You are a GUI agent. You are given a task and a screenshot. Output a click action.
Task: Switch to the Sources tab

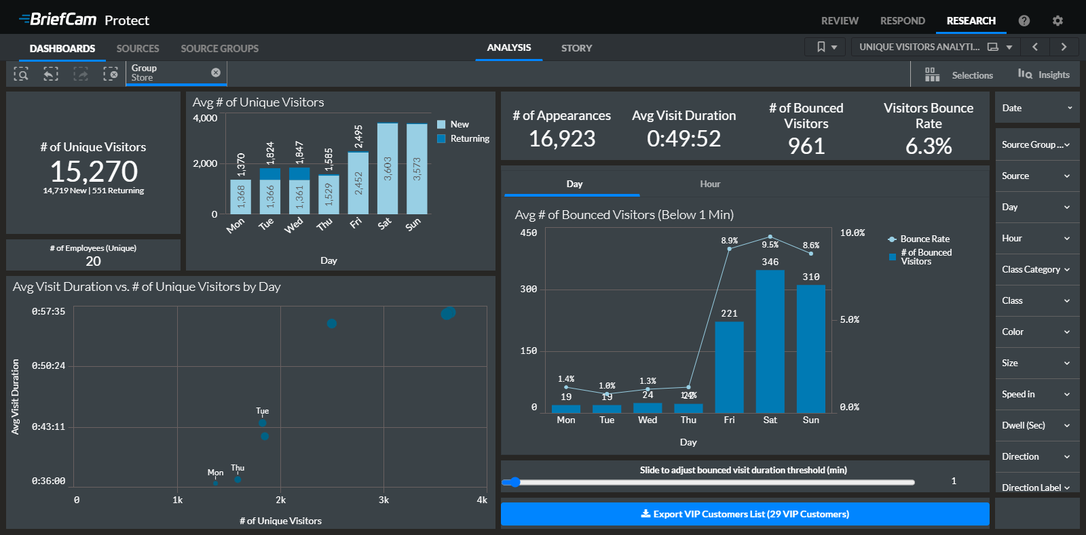tap(138, 49)
